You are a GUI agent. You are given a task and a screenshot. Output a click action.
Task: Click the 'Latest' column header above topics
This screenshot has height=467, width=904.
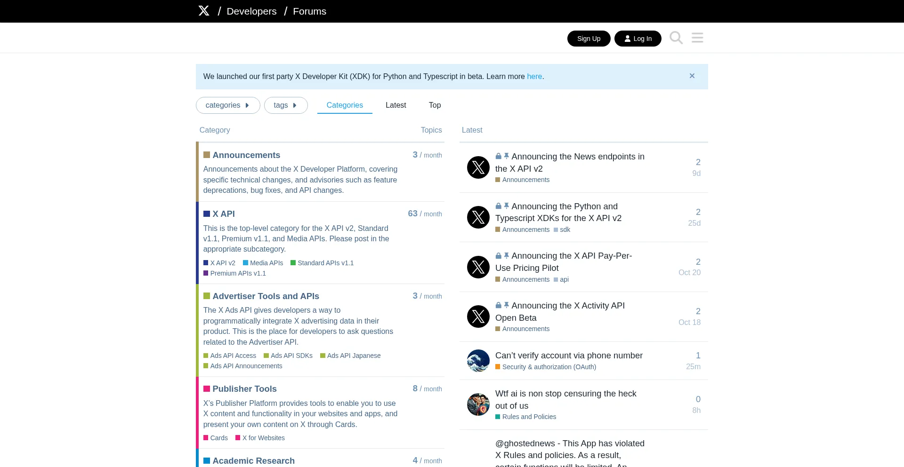(472, 130)
